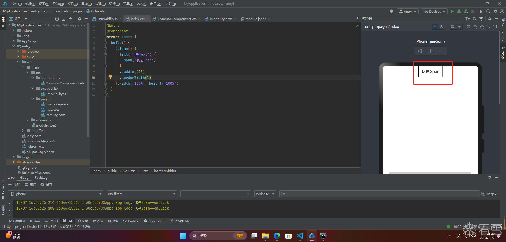Open project panel options gear
This screenshot has width=506, height=242.
pos(79,19)
